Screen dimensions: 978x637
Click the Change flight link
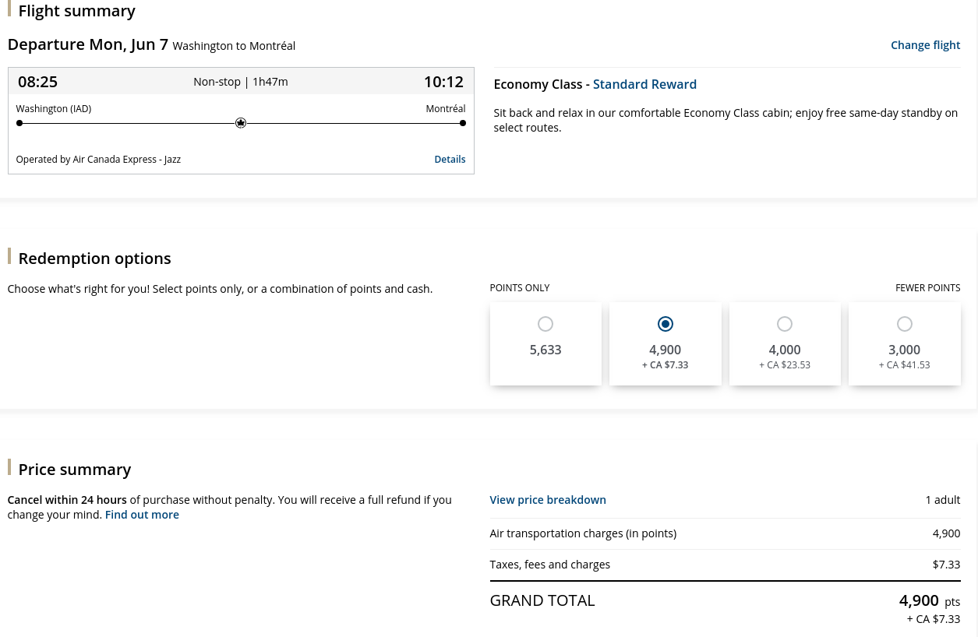pos(925,45)
